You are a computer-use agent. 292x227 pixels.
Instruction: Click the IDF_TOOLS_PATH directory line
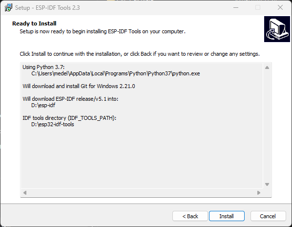pyautogui.click(x=69, y=118)
